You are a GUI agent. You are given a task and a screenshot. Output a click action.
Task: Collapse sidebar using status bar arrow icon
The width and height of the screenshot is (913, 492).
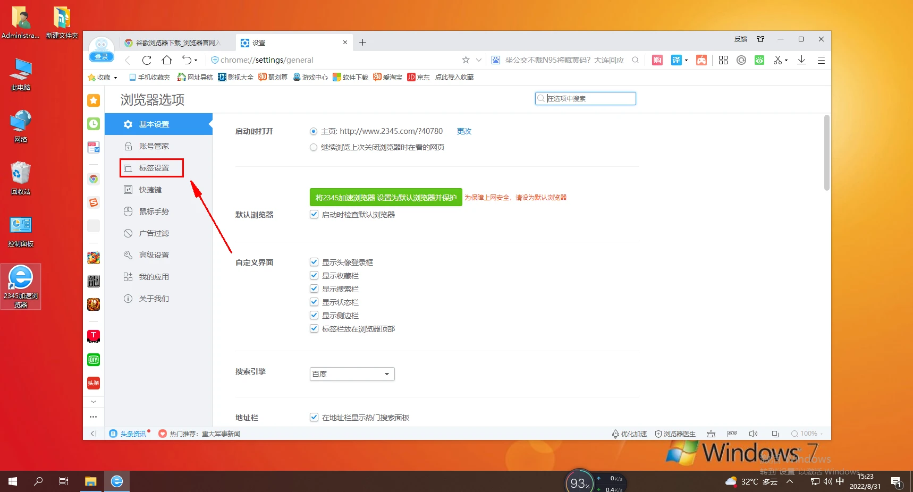pos(94,434)
